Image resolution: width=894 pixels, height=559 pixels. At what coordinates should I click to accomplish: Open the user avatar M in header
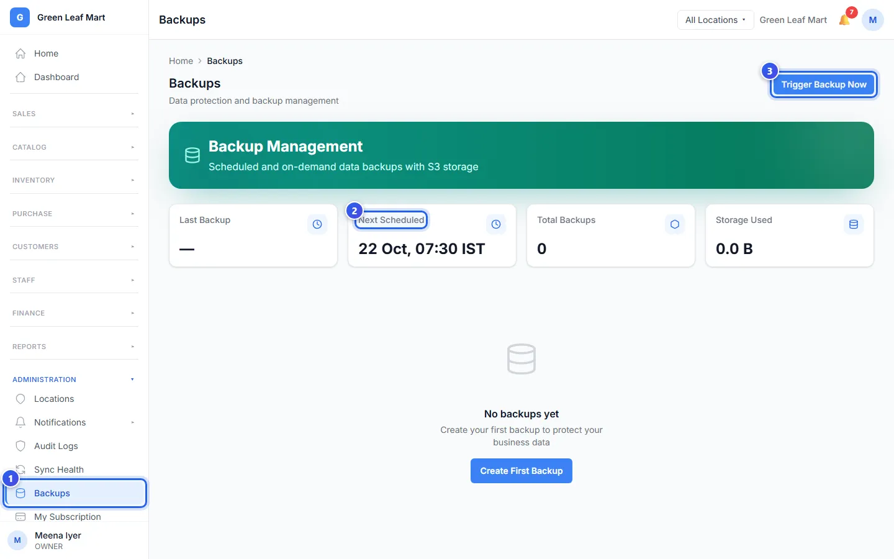(872, 20)
